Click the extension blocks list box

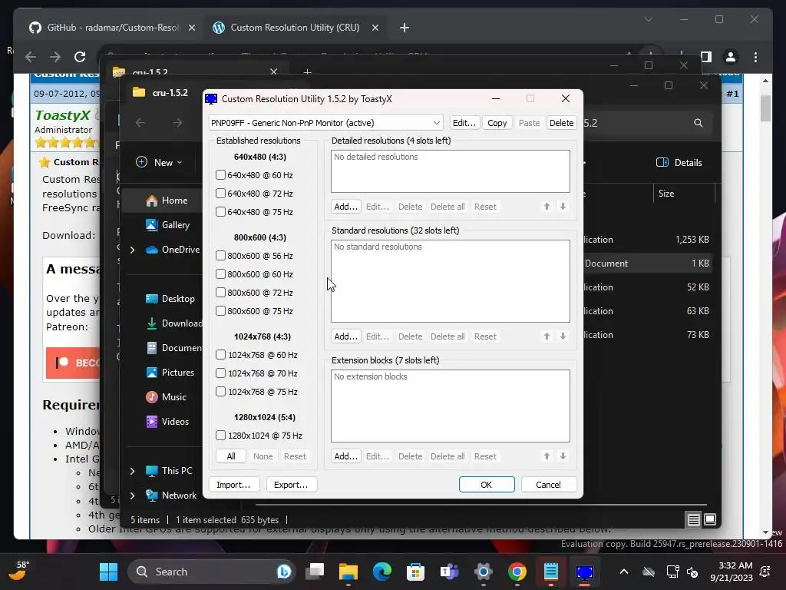tap(450, 406)
